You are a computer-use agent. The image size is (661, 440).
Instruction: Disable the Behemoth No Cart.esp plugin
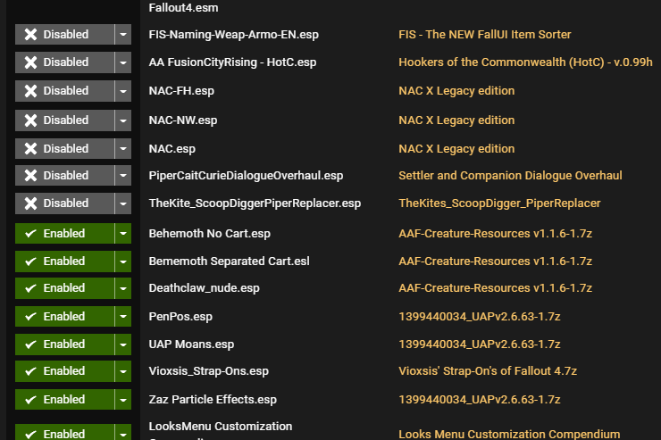[64, 233]
